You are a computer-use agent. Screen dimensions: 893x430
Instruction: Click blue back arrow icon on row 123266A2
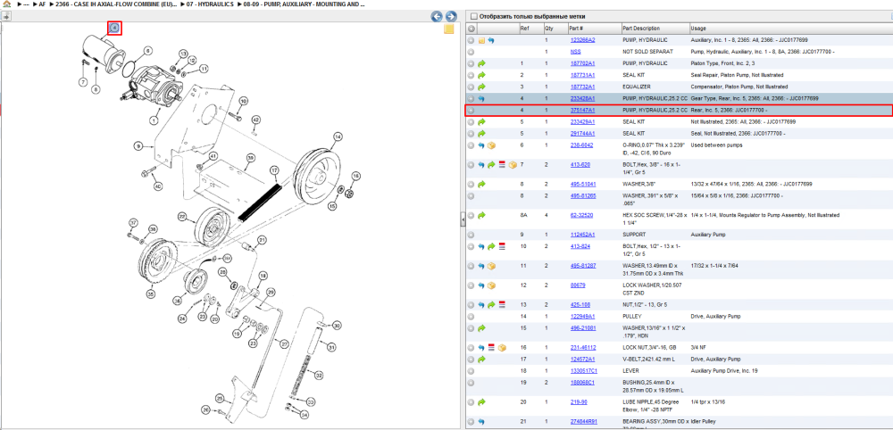coord(491,40)
